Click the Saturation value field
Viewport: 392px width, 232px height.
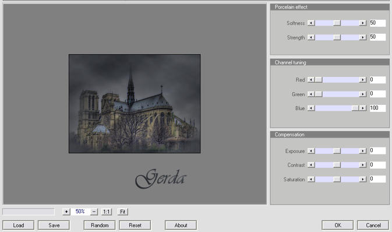point(377,179)
